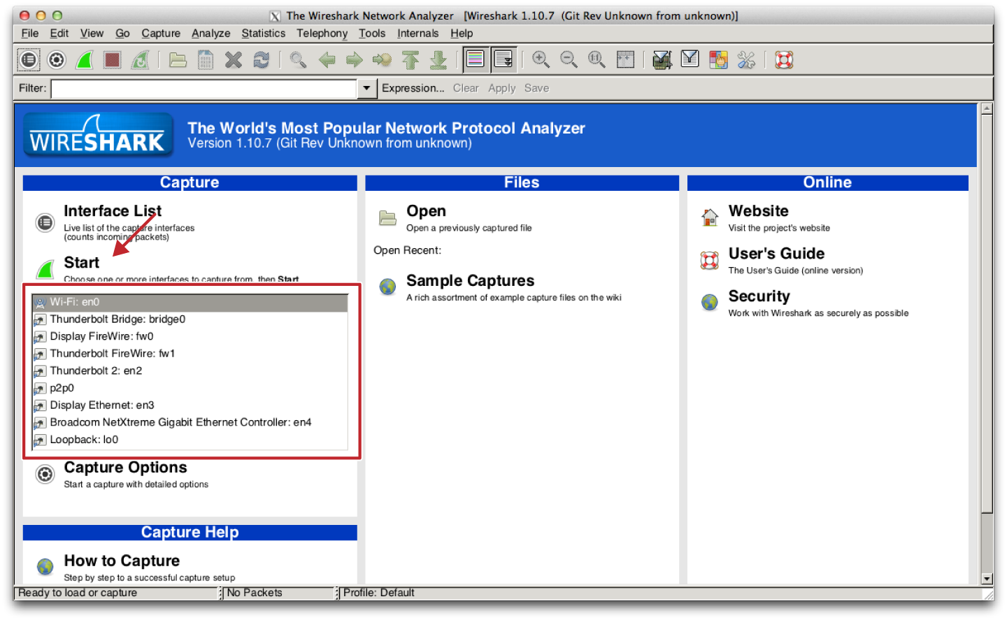Open the capture filters toolbar icon
The height and width of the screenshot is (620, 1007).
662,60
